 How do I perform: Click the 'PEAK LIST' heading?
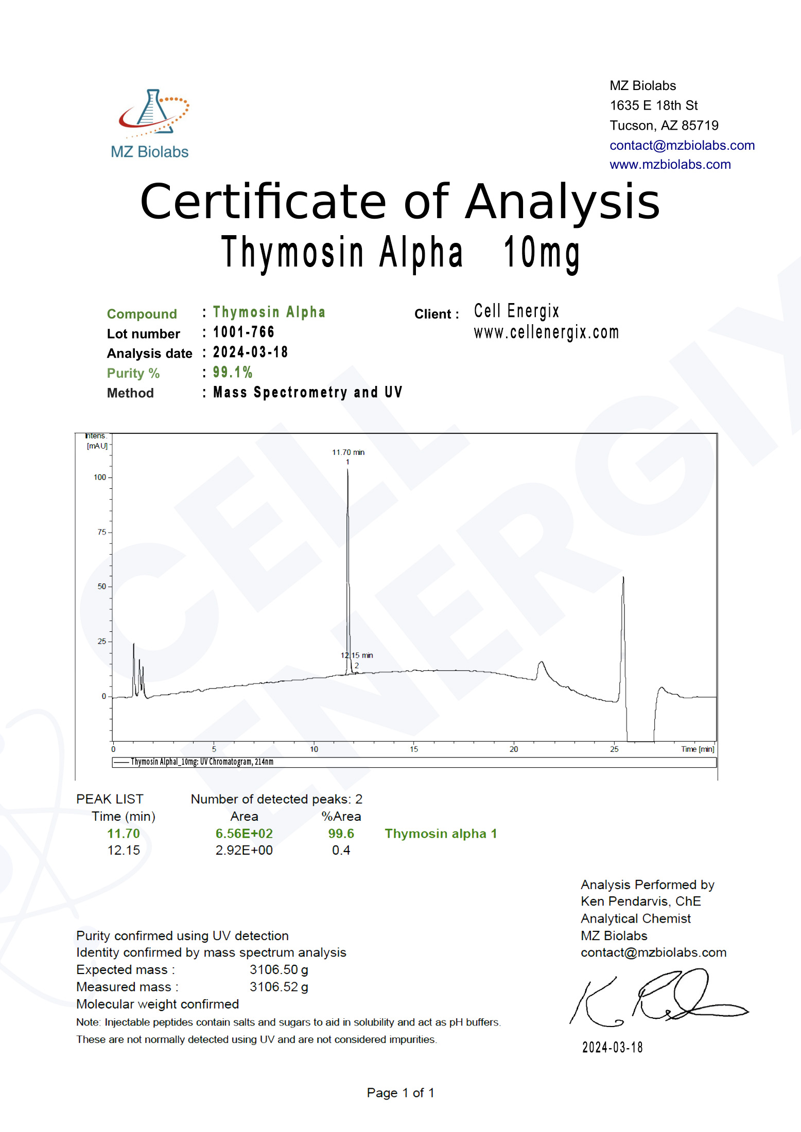(x=110, y=799)
